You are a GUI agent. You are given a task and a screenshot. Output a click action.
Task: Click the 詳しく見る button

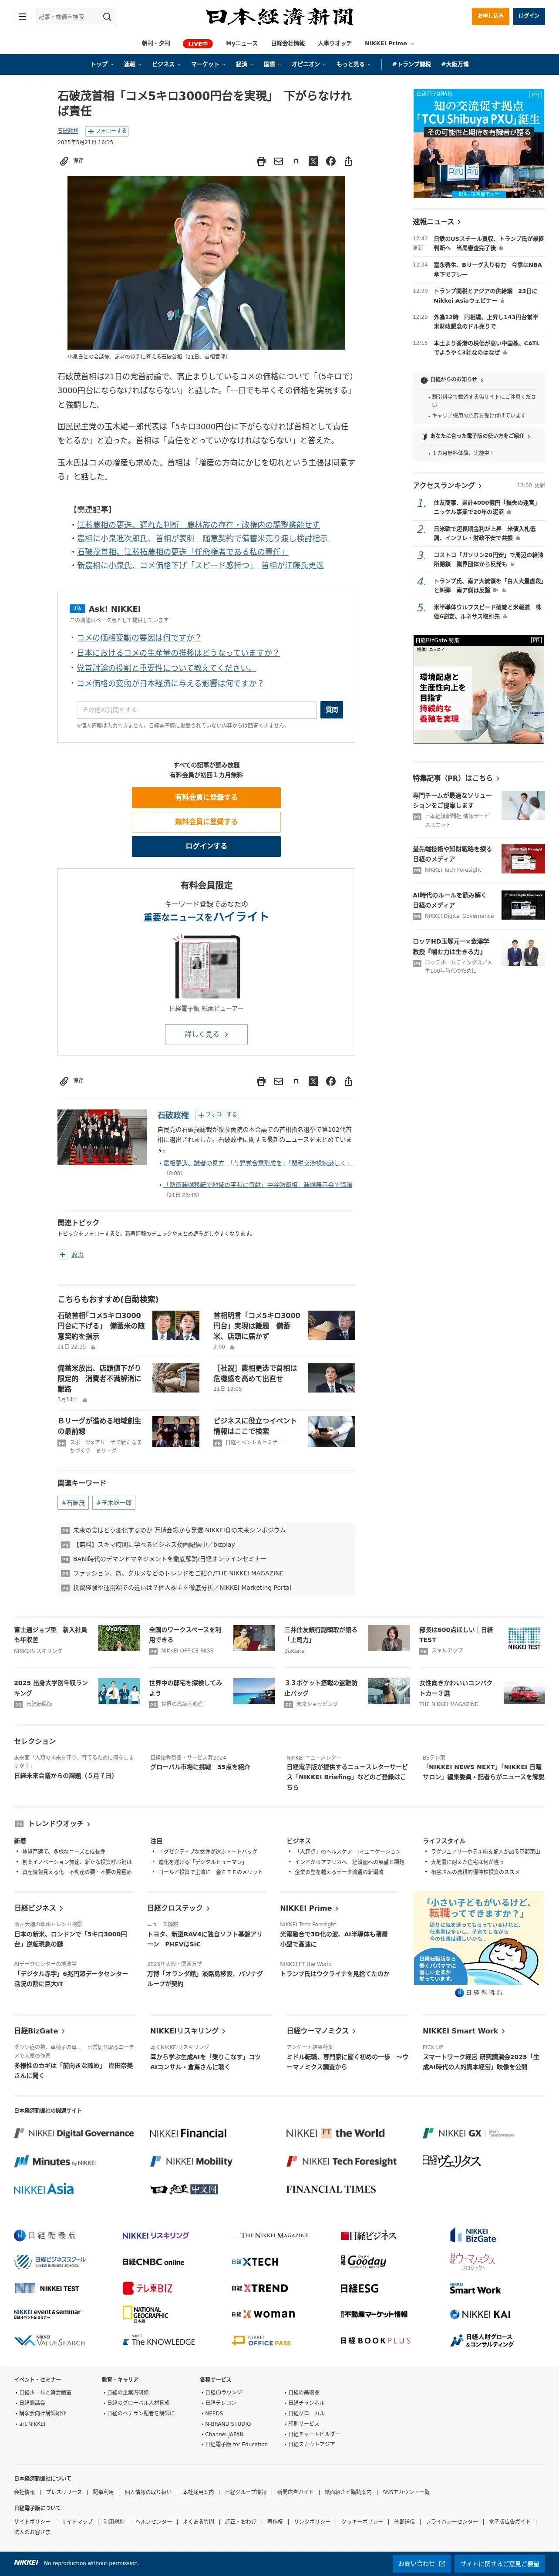click(206, 1034)
